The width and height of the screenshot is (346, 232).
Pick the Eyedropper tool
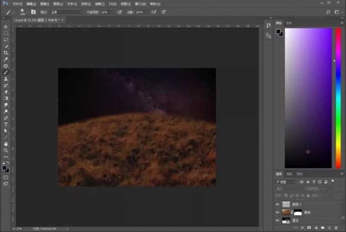[x=6, y=59]
